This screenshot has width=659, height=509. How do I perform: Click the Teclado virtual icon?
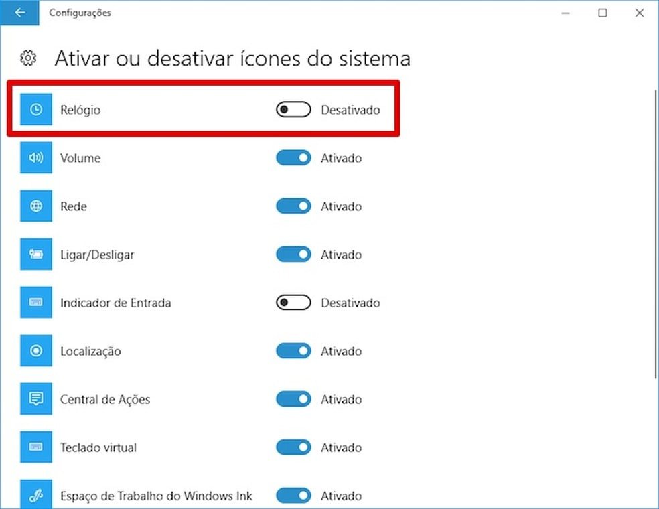click(36, 447)
